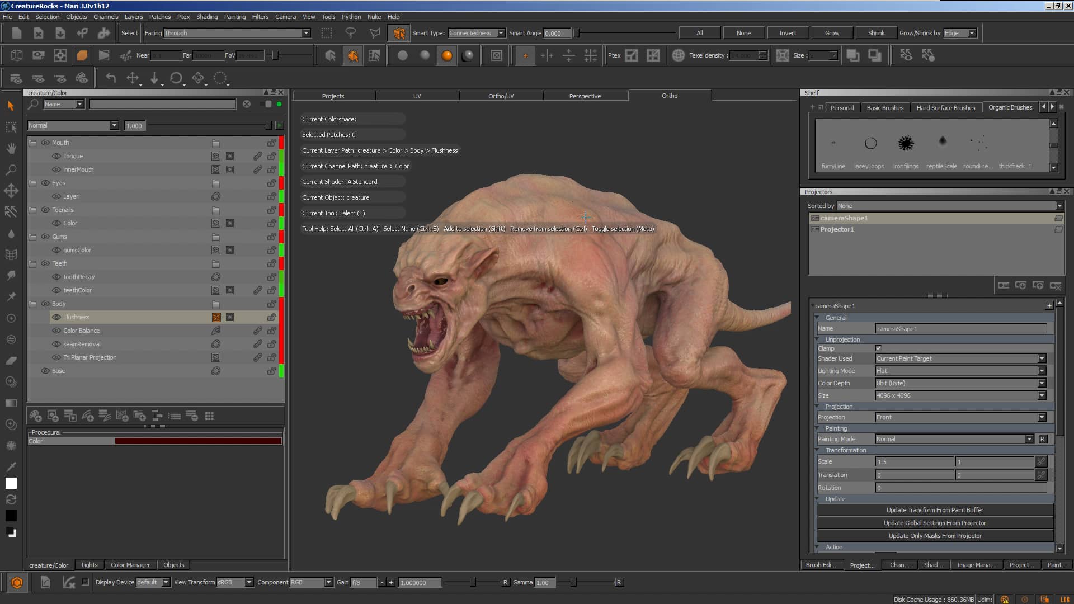Toggle visibility of the Teeth group

click(45, 263)
